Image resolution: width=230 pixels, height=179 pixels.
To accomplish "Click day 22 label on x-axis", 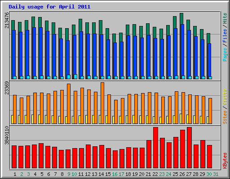I will click(x=155, y=174).
